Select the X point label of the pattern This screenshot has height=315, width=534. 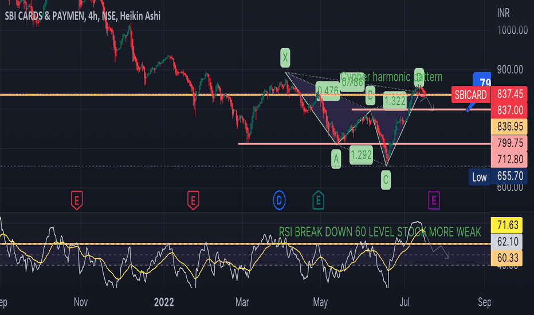pos(285,57)
